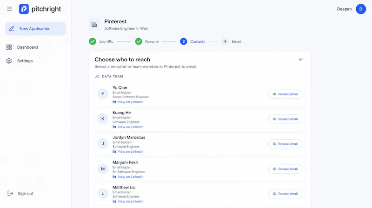Click 'Email hidden' under Kuang He
Viewport: 372px width, 208px height.
tap(122, 117)
